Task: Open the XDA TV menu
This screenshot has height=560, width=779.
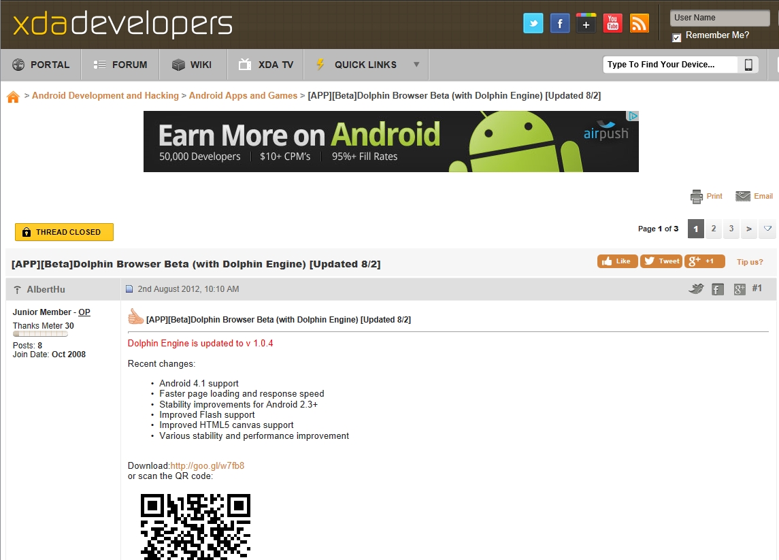Action: pyautogui.click(x=265, y=65)
